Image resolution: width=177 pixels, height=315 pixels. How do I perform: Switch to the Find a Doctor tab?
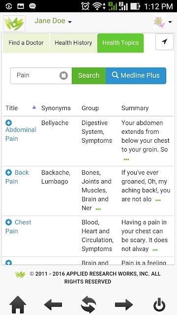click(x=26, y=43)
